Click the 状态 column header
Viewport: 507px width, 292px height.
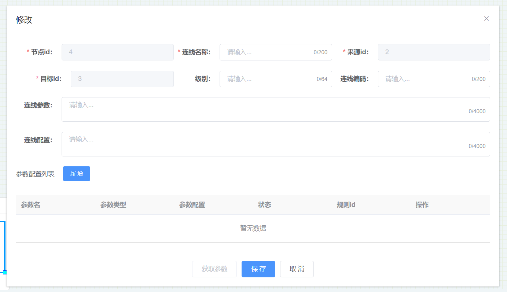tap(265, 205)
